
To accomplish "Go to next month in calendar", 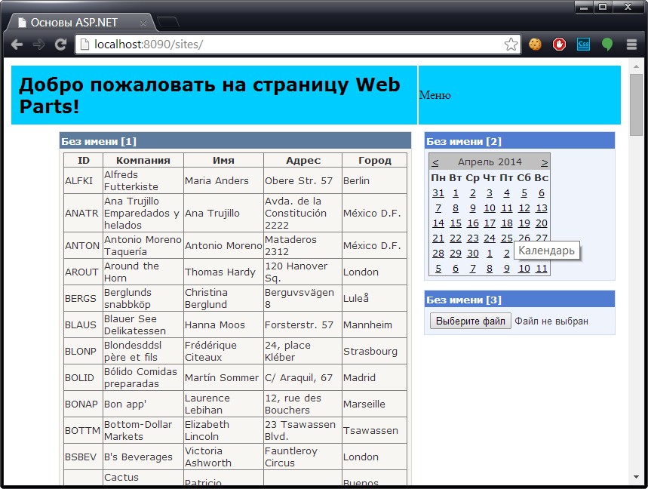I will tap(544, 162).
